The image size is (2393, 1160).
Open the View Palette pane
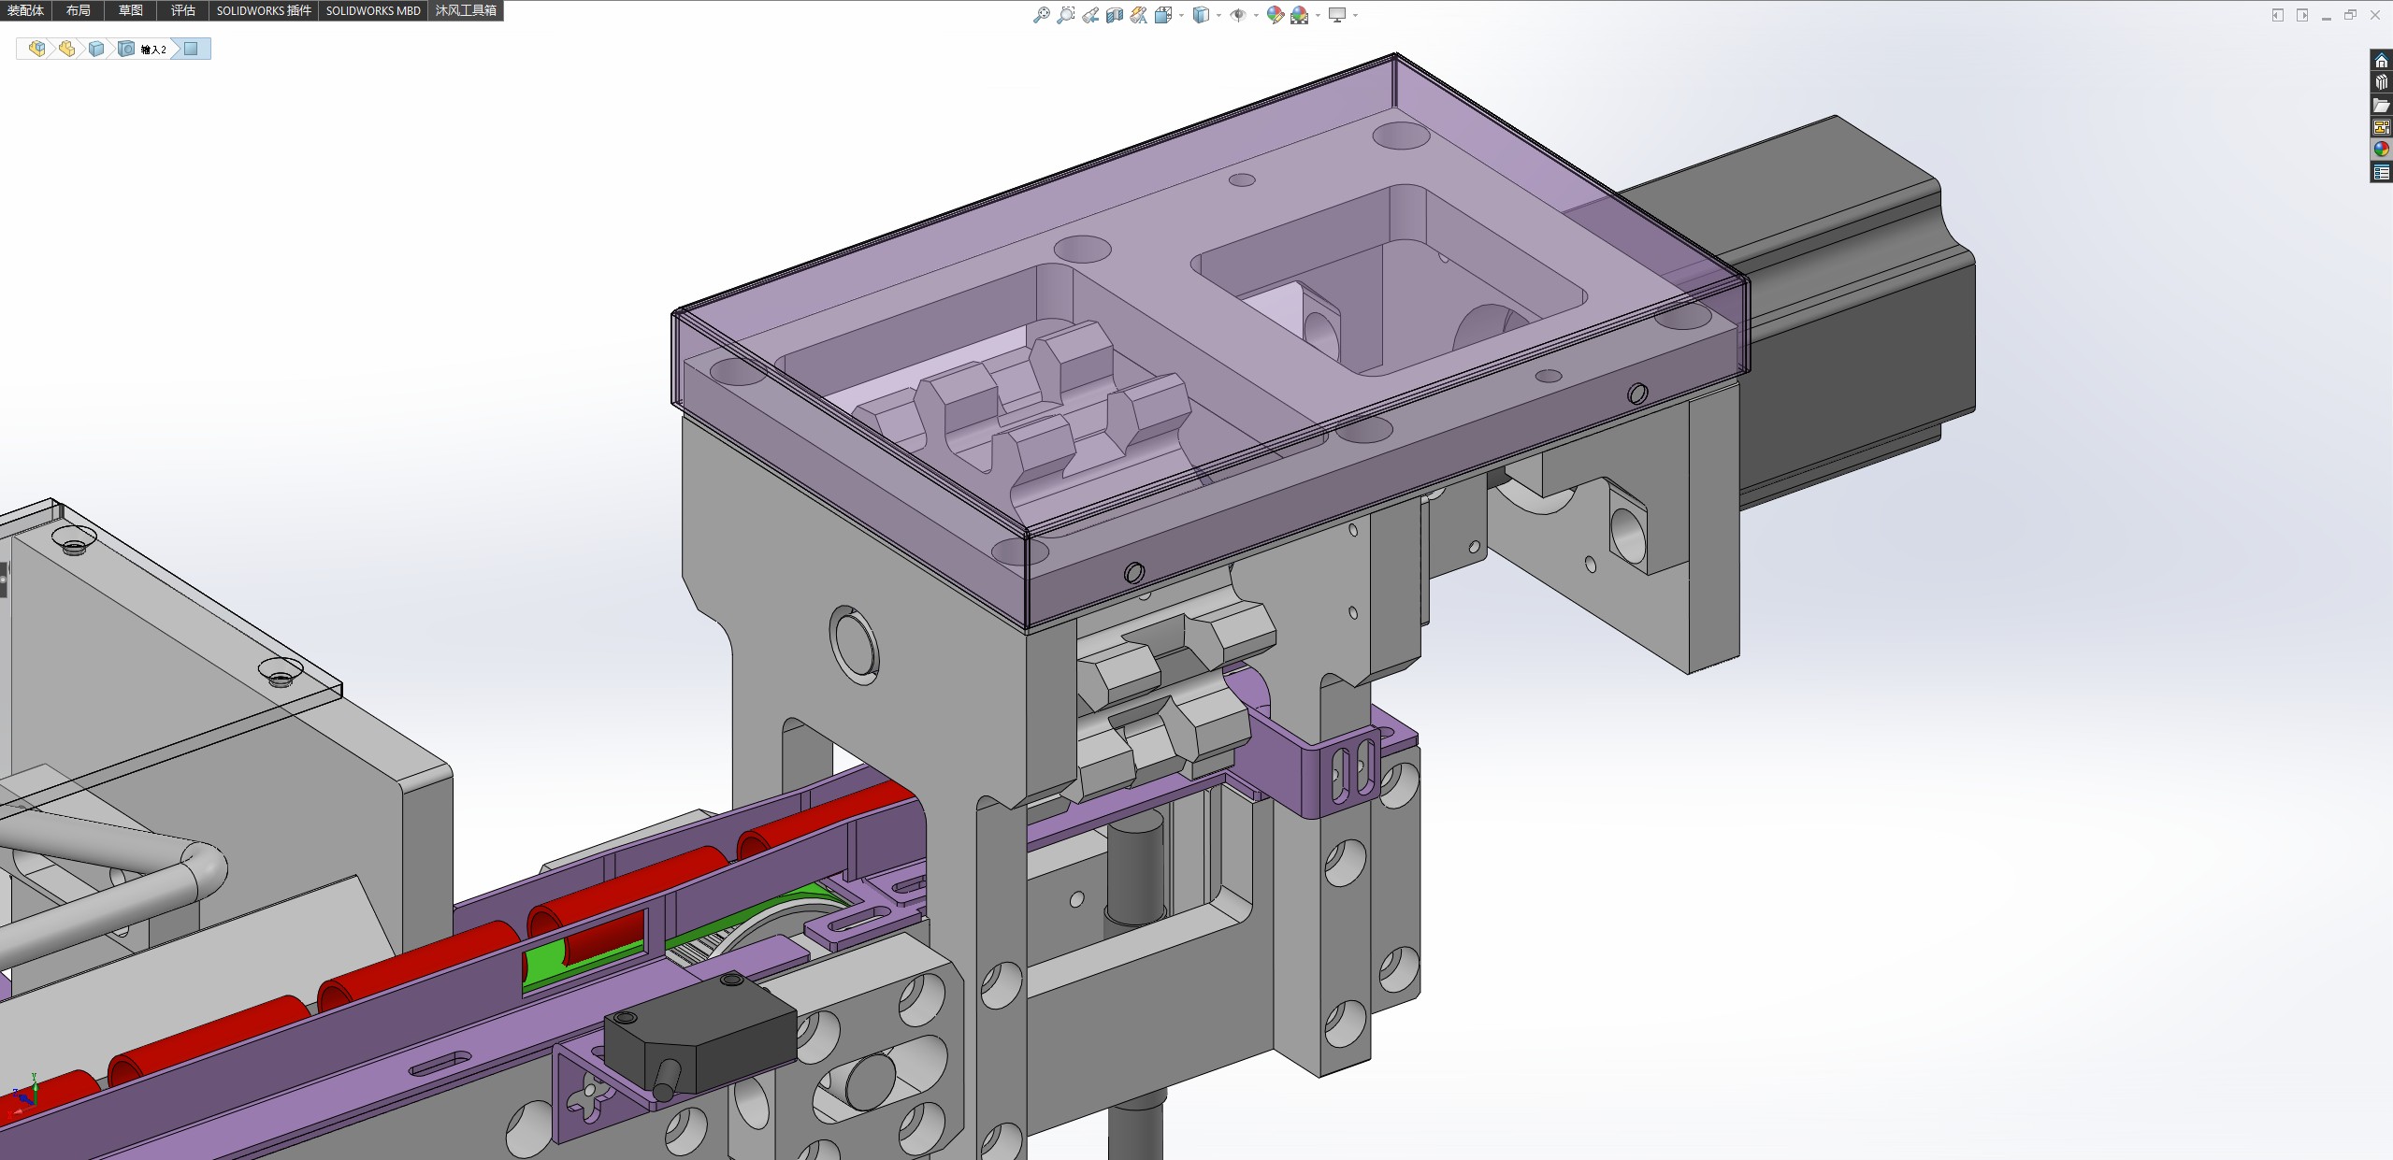[2381, 127]
